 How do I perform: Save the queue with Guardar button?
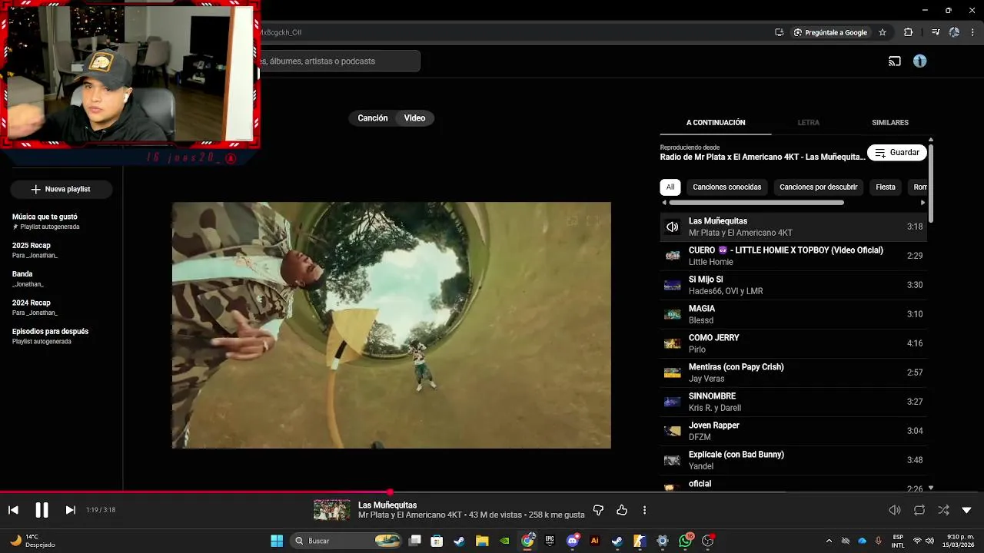[896, 153]
